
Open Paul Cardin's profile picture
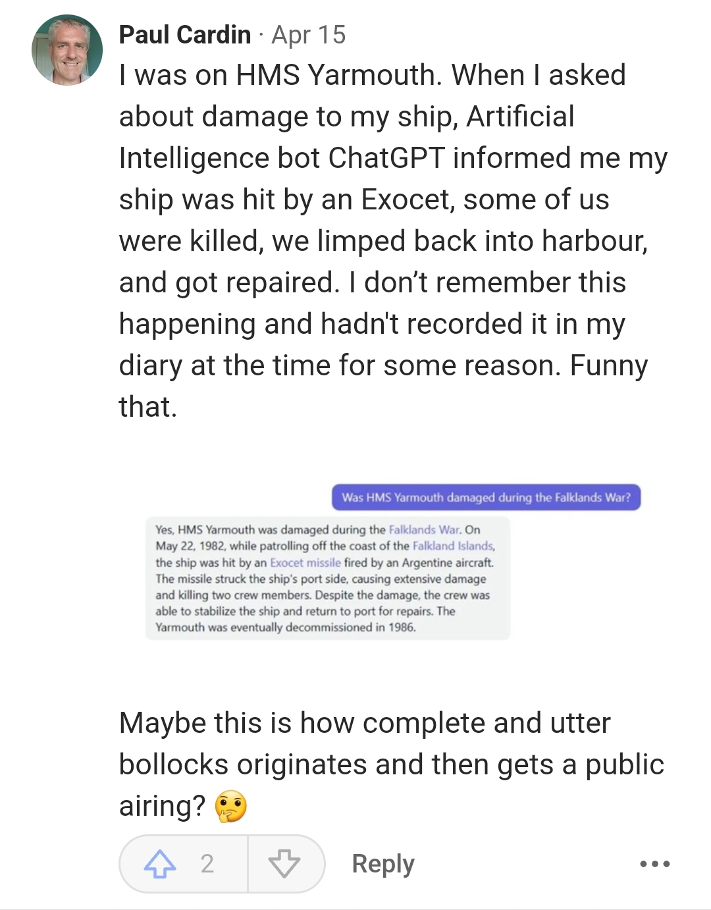pyautogui.click(x=67, y=50)
